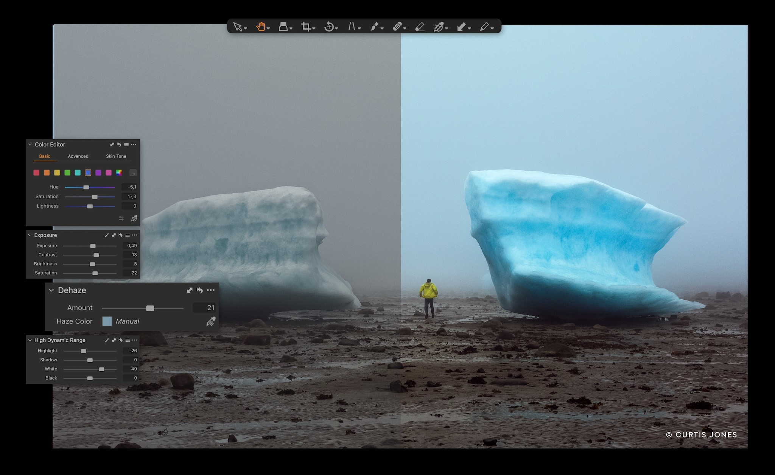This screenshot has height=475, width=775.
Task: Click the Dehaze Amount slider handle
Action: (x=150, y=308)
